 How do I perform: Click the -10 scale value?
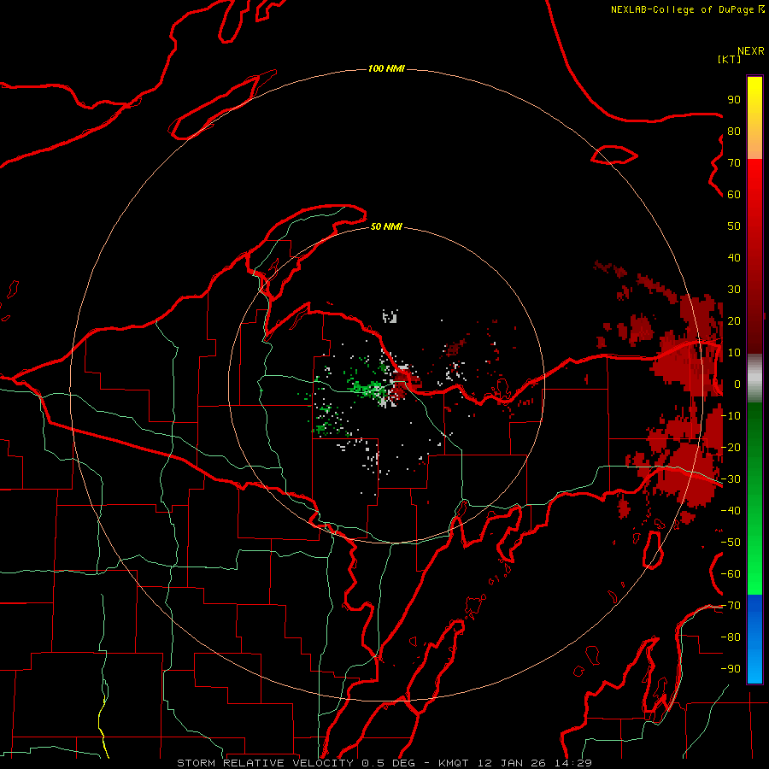[x=731, y=416]
